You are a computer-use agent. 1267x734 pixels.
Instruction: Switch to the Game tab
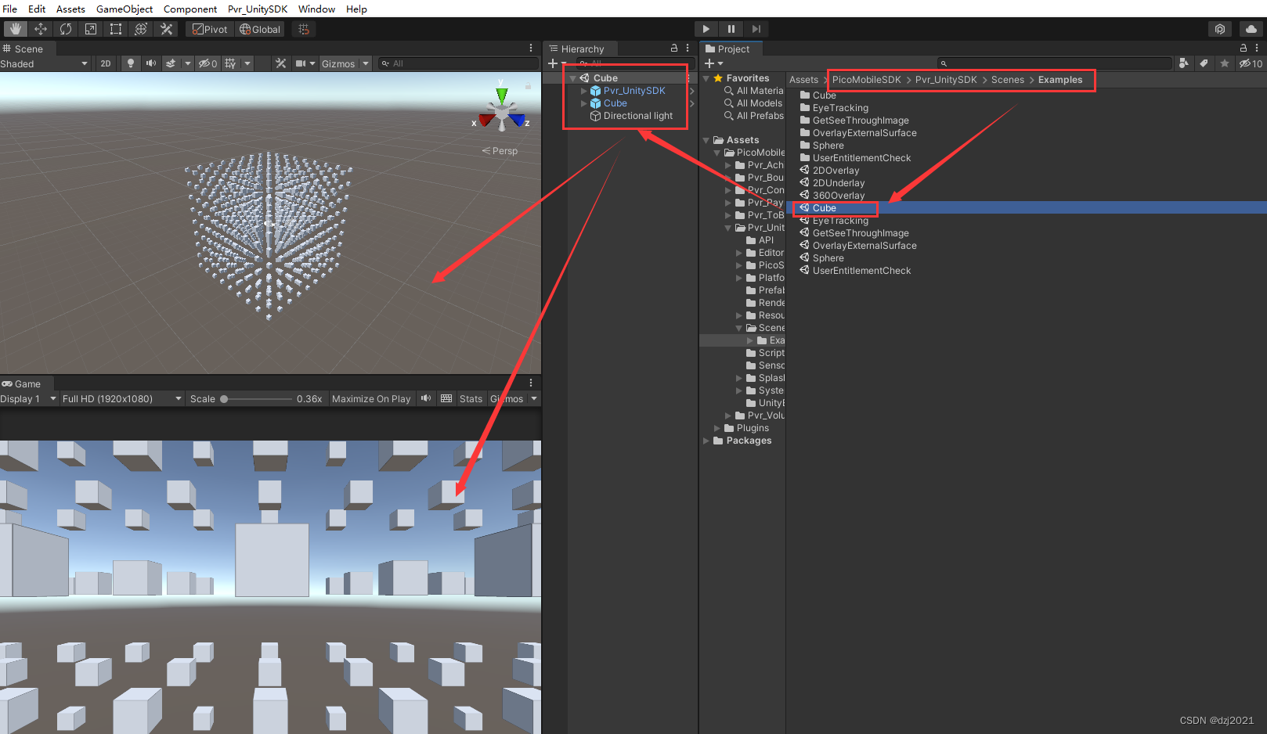coord(25,383)
